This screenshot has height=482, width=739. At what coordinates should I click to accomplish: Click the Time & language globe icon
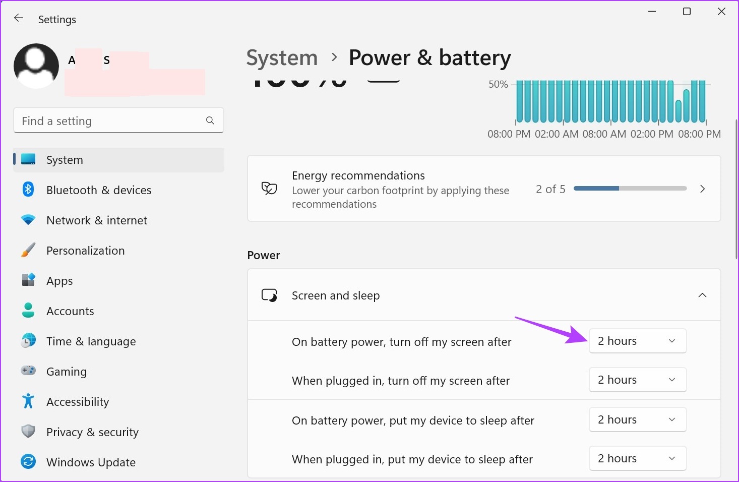point(28,341)
